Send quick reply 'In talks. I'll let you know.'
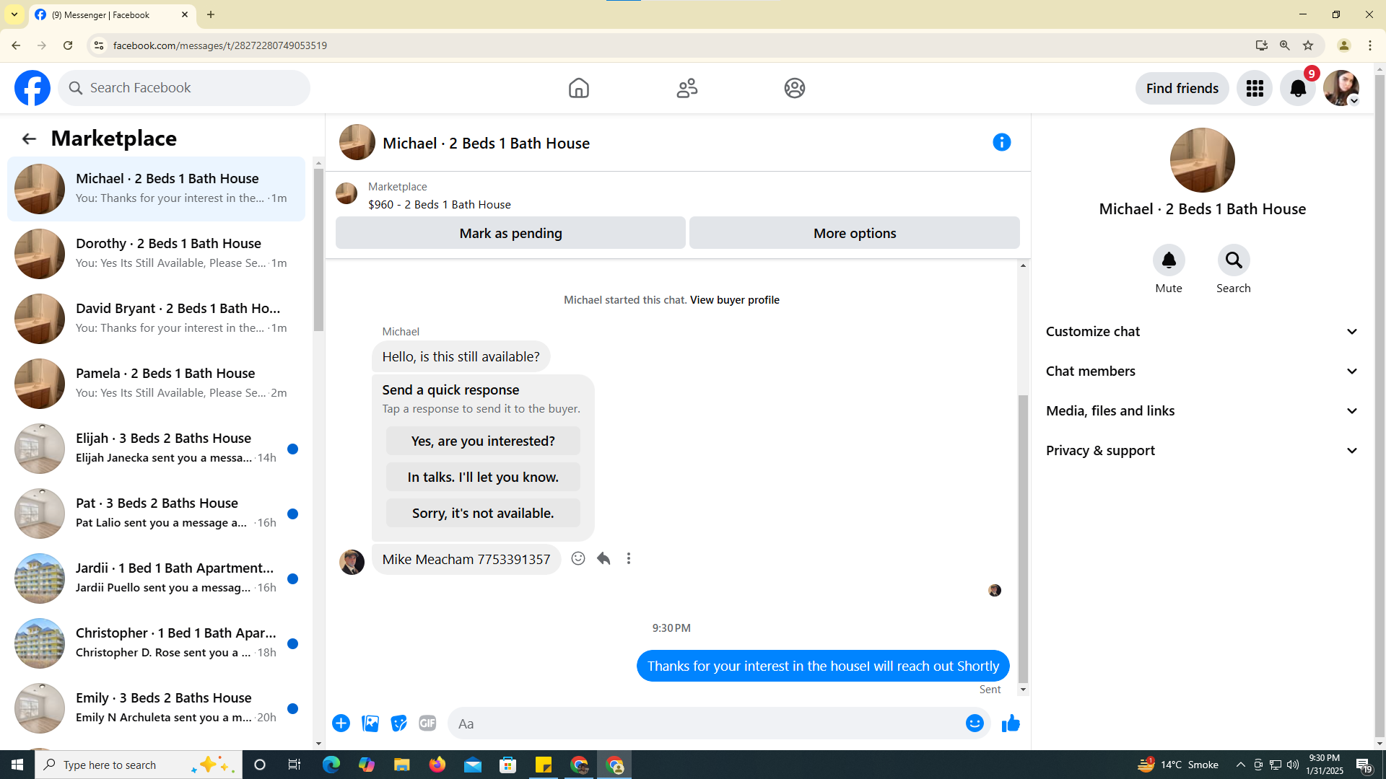This screenshot has width=1386, height=779. pyautogui.click(x=483, y=477)
